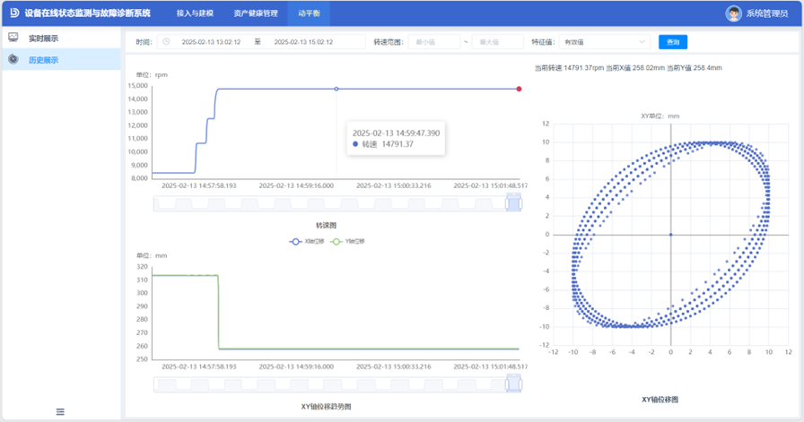The width and height of the screenshot is (804, 422).
Task: Click the user avatar icon
Action: [733, 13]
